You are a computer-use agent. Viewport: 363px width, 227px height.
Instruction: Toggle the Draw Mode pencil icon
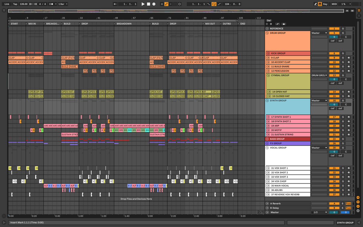(316, 4)
